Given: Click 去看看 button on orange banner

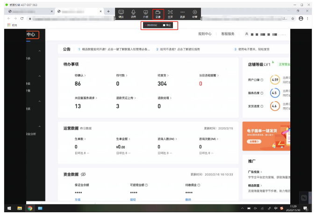Looking at the screenshot, I should pos(254,141).
